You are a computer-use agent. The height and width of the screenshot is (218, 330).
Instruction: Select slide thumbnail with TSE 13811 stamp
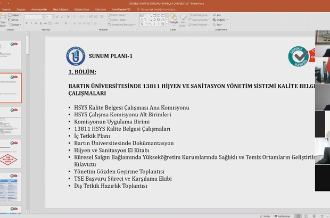[10, 154]
